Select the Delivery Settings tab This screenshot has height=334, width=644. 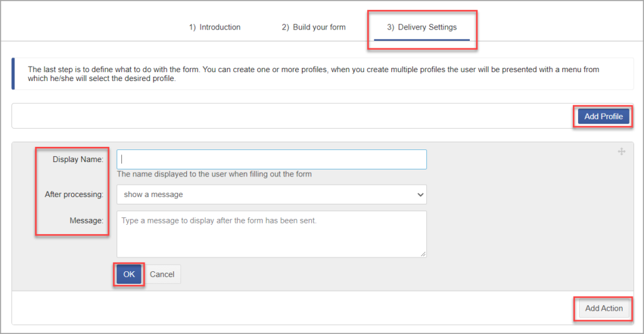coord(422,27)
